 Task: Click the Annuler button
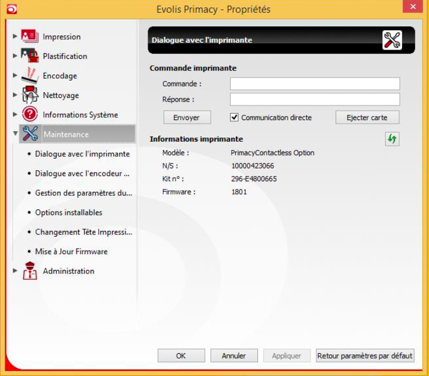coord(234,356)
